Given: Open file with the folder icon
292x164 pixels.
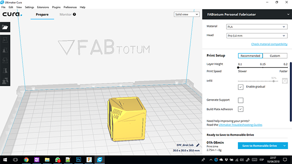Looking at the screenshot, I should (5, 27).
